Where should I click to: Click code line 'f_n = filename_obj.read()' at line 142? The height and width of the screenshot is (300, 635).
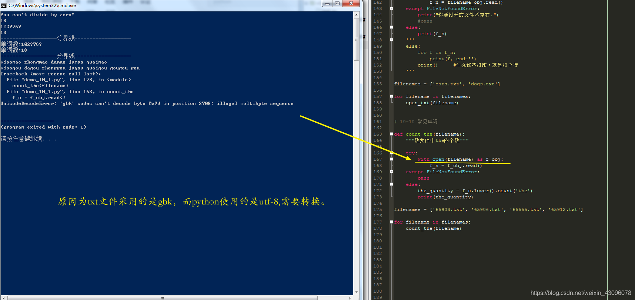(466, 2)
